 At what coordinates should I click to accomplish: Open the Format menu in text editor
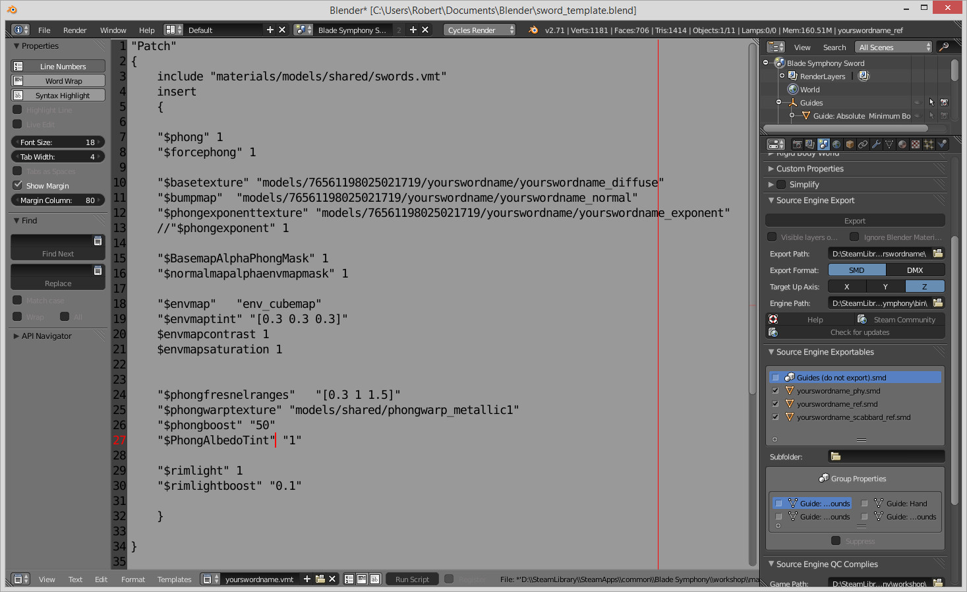point(133,579)
